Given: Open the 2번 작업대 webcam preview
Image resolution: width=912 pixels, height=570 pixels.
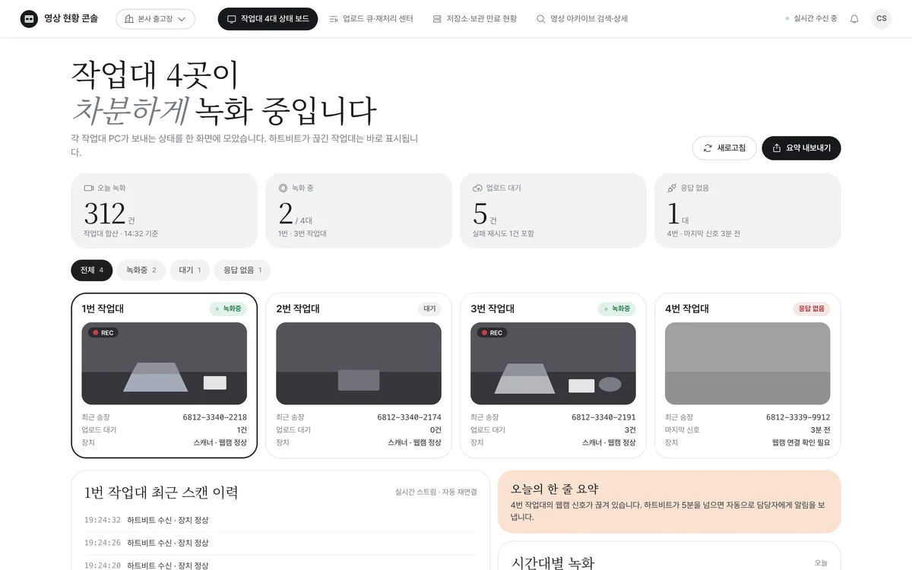Looking at the screenshot, I should (x=359, y=363).
